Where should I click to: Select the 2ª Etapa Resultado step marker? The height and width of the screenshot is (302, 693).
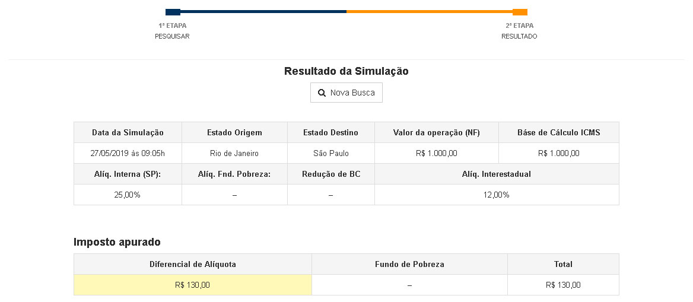pos(520,12)
